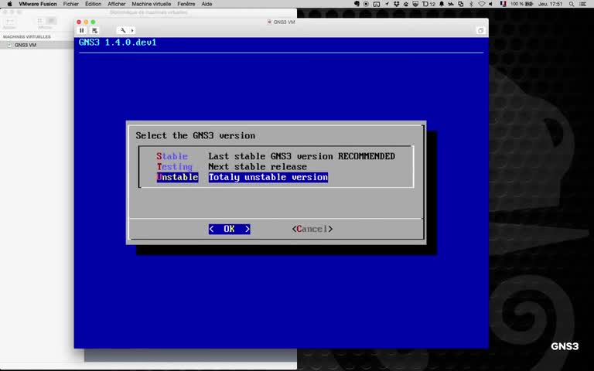Click the Wi-Fi icon in the menu bar
Viewport: 594px width, 371px height.
[482, 4]
